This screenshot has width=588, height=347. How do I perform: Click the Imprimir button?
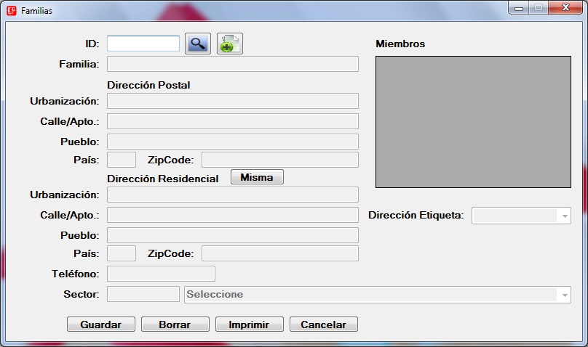point(249,324)
